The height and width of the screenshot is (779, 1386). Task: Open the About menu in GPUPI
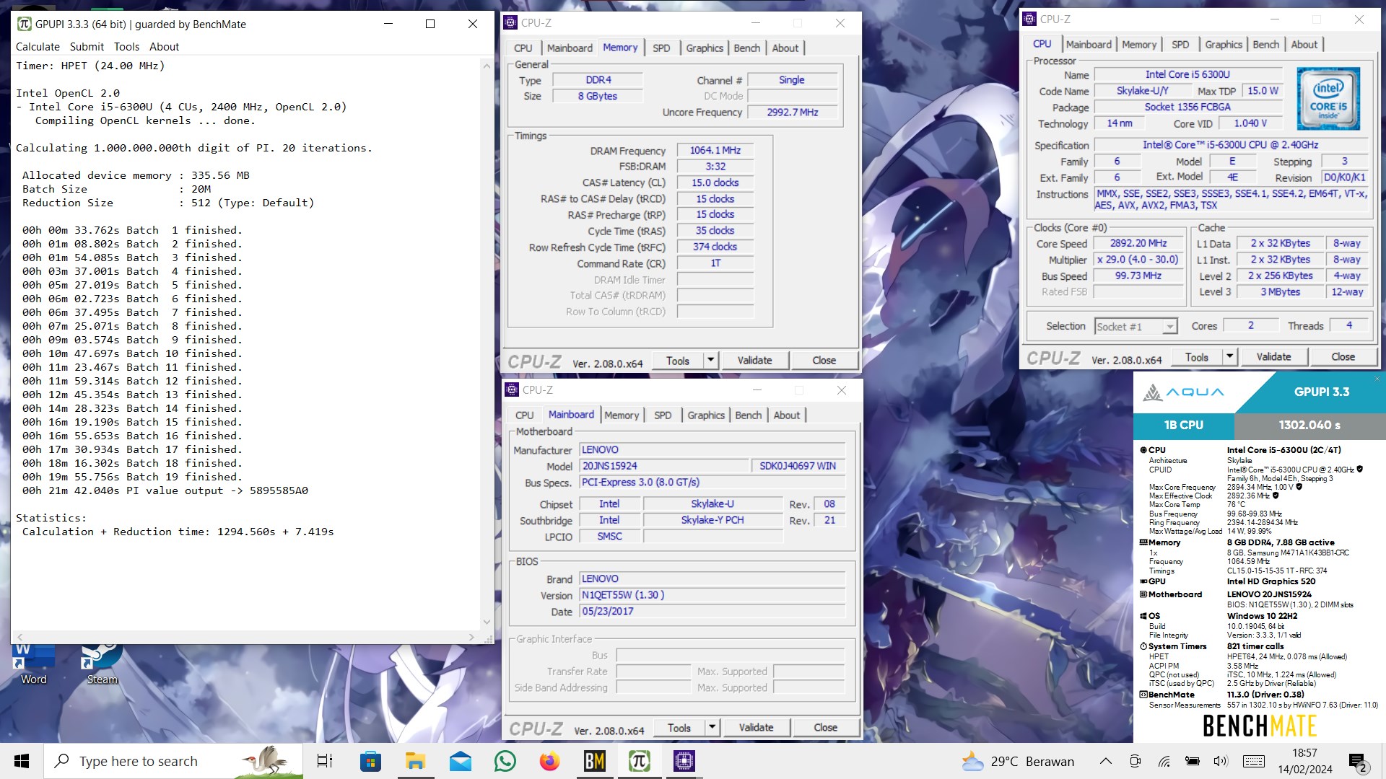164,46
